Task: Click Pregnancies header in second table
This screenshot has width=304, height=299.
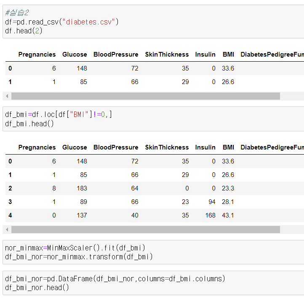Action: [x=37, y=147]
